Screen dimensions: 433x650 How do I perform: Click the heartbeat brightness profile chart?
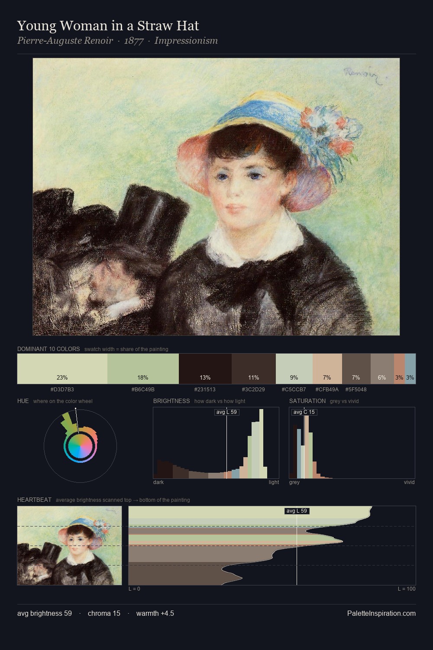272,546
